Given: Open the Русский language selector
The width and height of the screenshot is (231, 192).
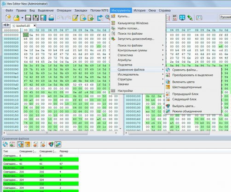Looking at the screenshot, I should pyautogui.click(x=225, y=17).
